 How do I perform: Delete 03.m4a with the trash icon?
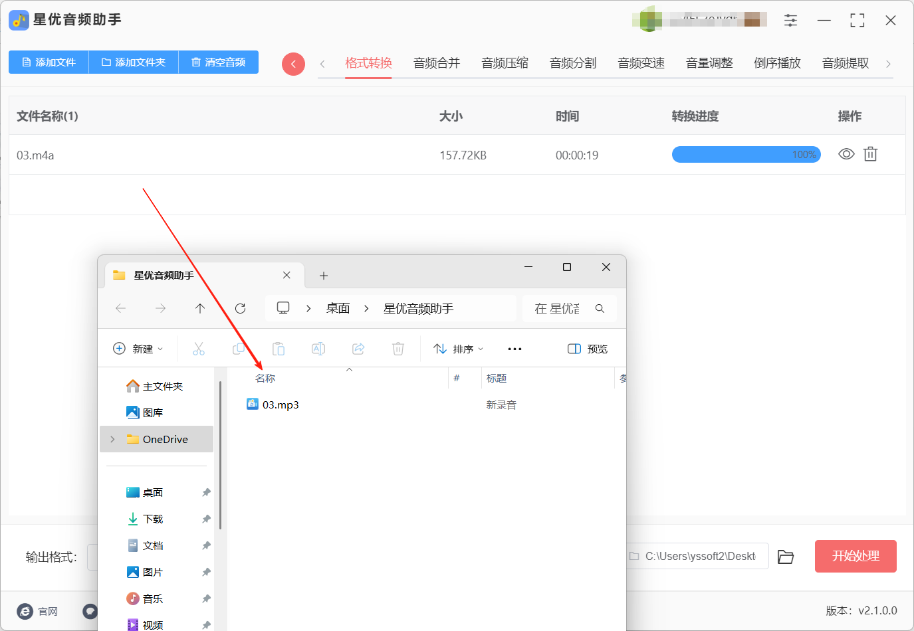pos(870,154)
